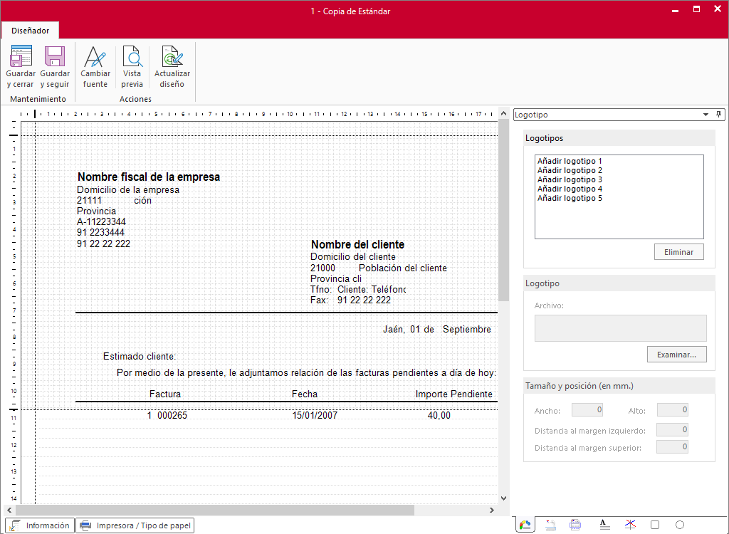Image resolution: width=729 pixels, height=534 pixels.
Task: Click the Examinar... button
Action: click(x=676, y=355)
